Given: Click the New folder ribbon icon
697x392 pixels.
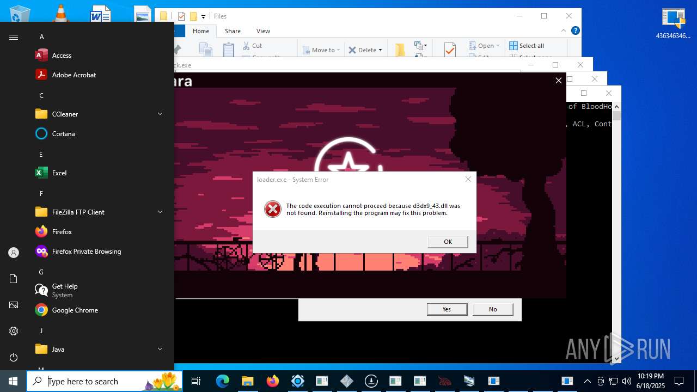Looking at the screenshot, I should point(400,50).
